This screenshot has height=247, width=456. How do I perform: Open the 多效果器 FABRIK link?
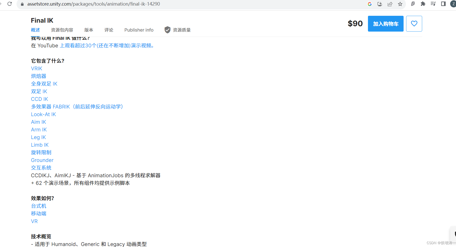77,107
